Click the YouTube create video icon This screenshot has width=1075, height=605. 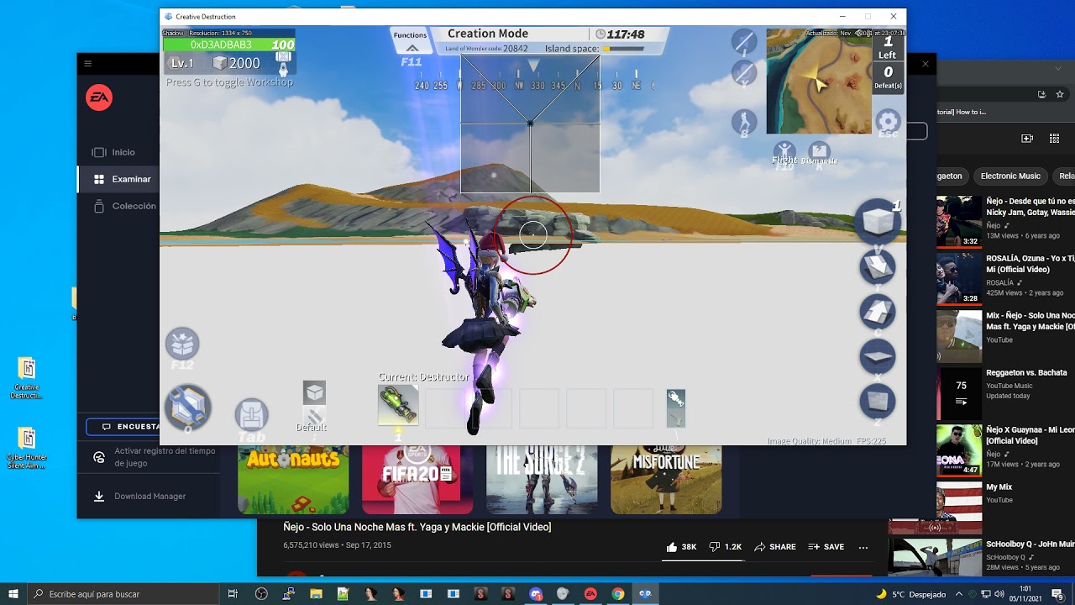1026,139
